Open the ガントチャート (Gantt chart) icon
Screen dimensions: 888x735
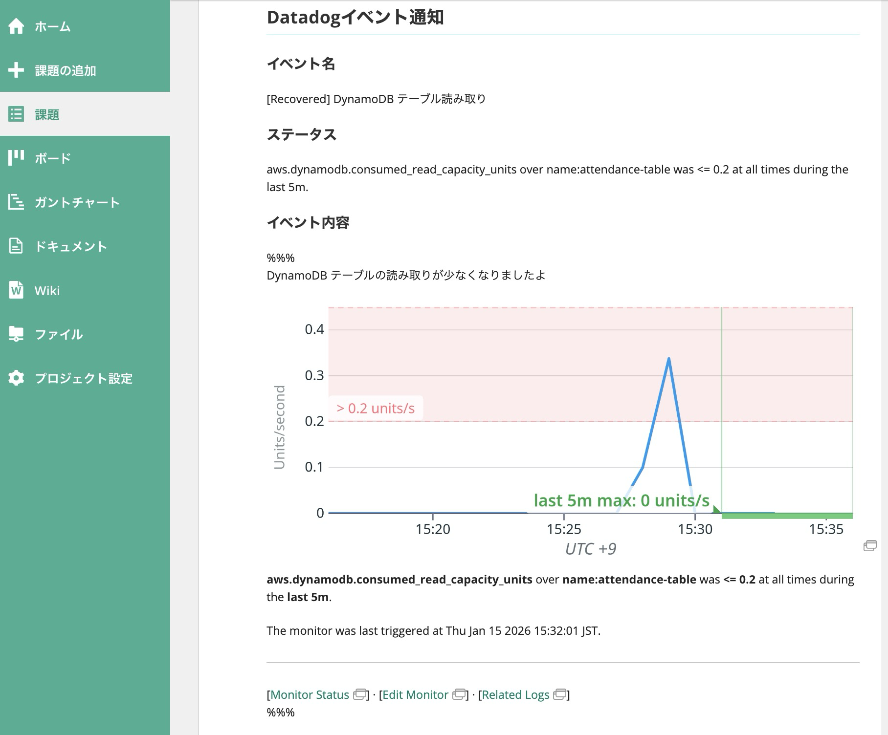16,202
